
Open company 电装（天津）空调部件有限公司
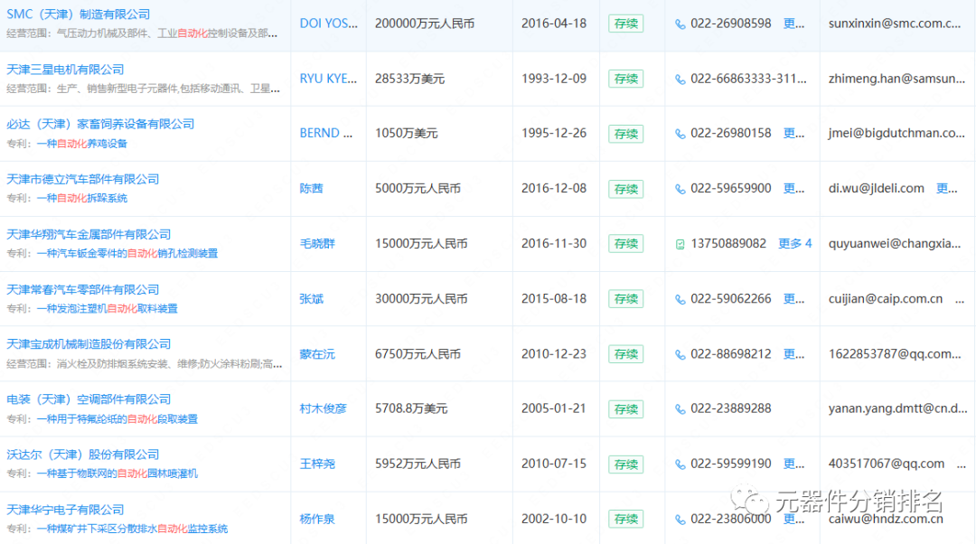coord(89,399)
